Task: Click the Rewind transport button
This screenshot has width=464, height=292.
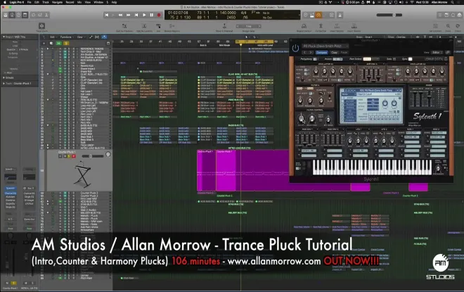Action: point(120,15)
